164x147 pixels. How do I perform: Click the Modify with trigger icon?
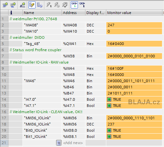(x=57, y=5)
